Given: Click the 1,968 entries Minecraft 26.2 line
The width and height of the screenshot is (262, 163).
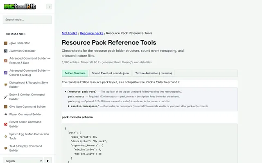Looking at the screenshot, I should (x=106, y=62).
